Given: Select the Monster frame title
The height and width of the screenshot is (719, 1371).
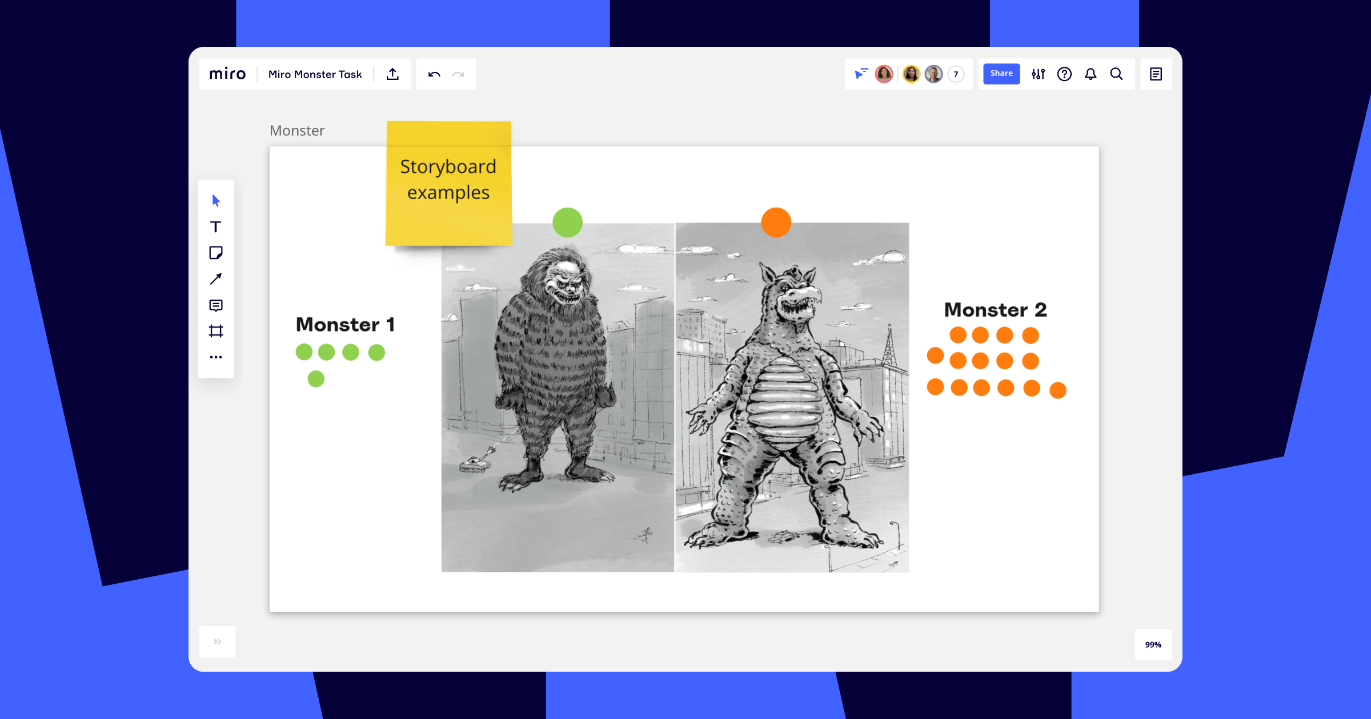Looking at the screenshot, I should tap(297, 131).
